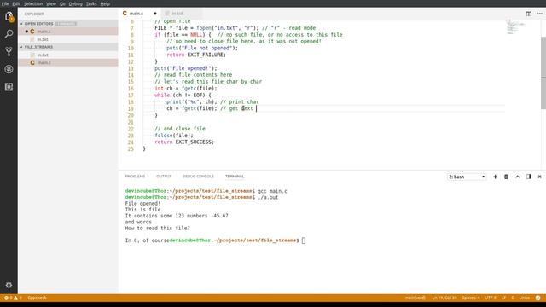Screen dimensions: 546x307
Task: Open the View menu
Action: 51,3
